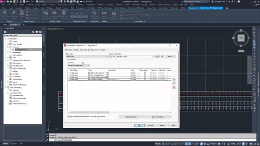Screen dimensions: 260x146
Task: Collapse the Data Shortcuts tree node
Action: (x=5, y=88)
